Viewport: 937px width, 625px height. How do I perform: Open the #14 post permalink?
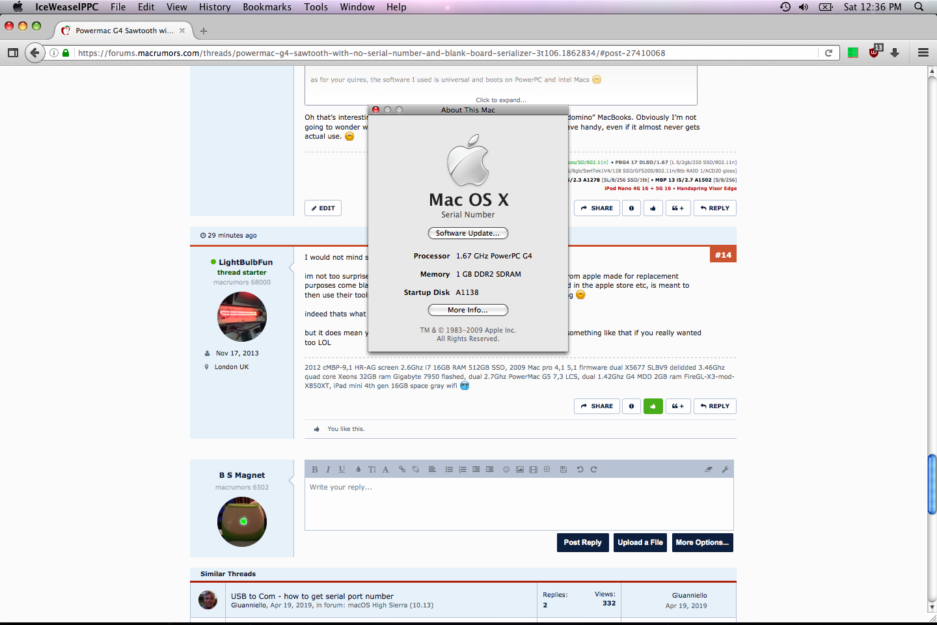[723, 255]
